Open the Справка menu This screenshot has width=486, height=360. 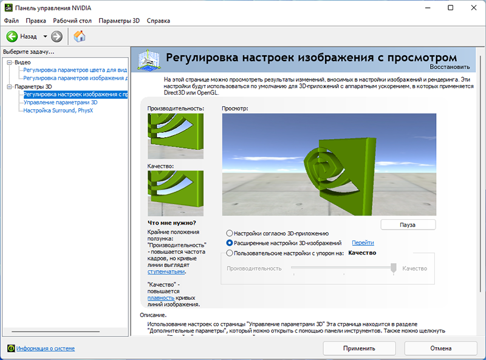[x=159, y=21]
